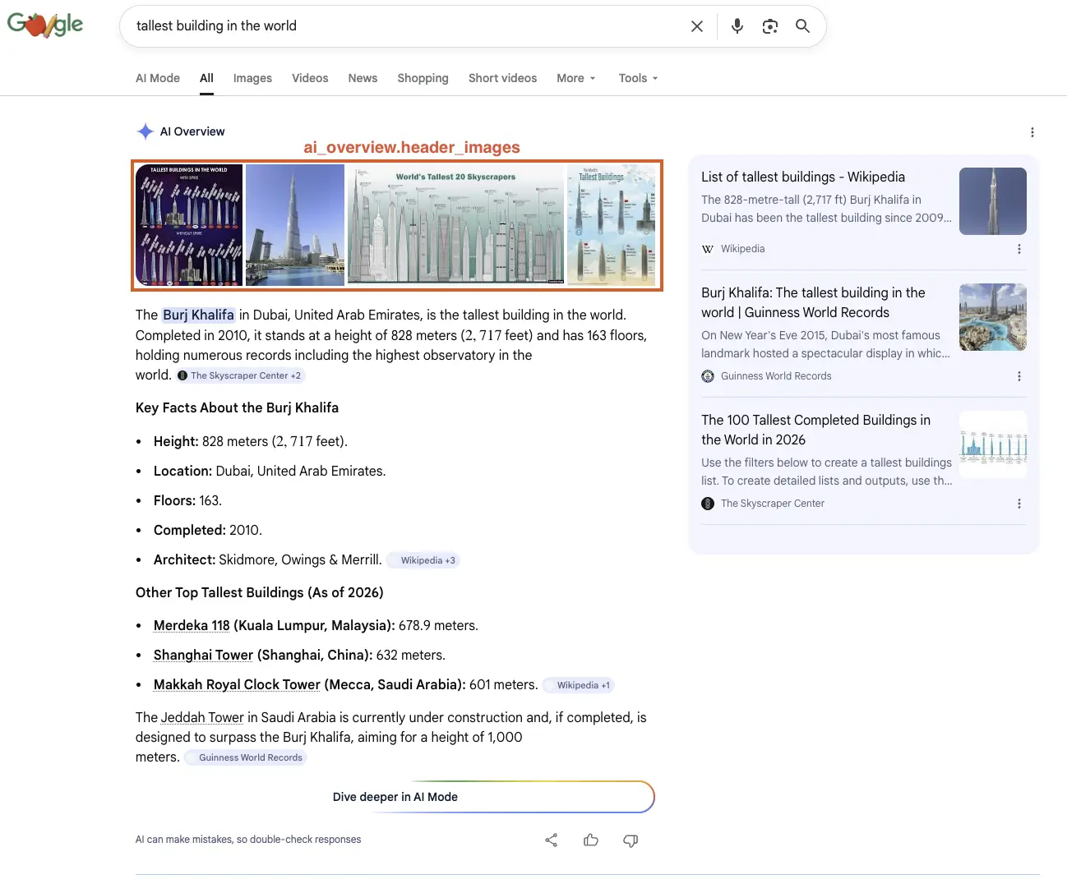Open options for Skyscraper Center card
The height and width of the screenshot is (879, 1067).
coord(1019,504)
